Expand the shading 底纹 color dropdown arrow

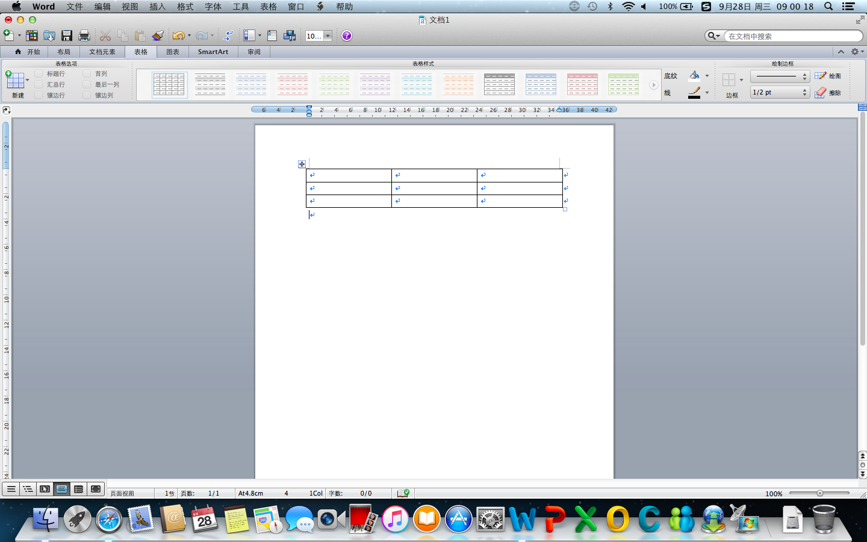(x=707, y=76)
